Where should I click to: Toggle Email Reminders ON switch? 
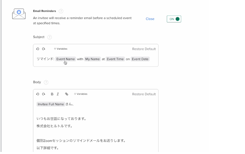point(174,19)
